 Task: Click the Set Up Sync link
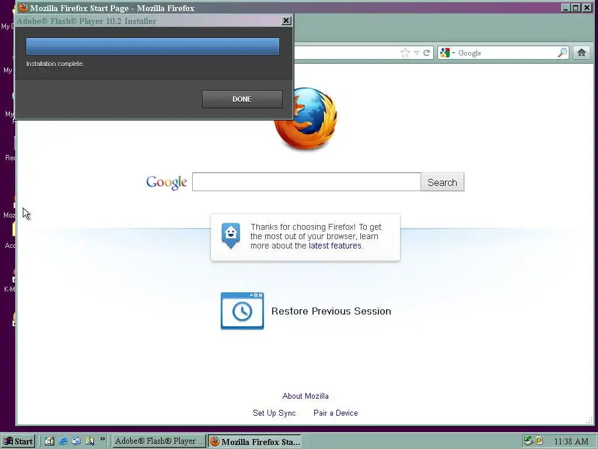[274, 413]
